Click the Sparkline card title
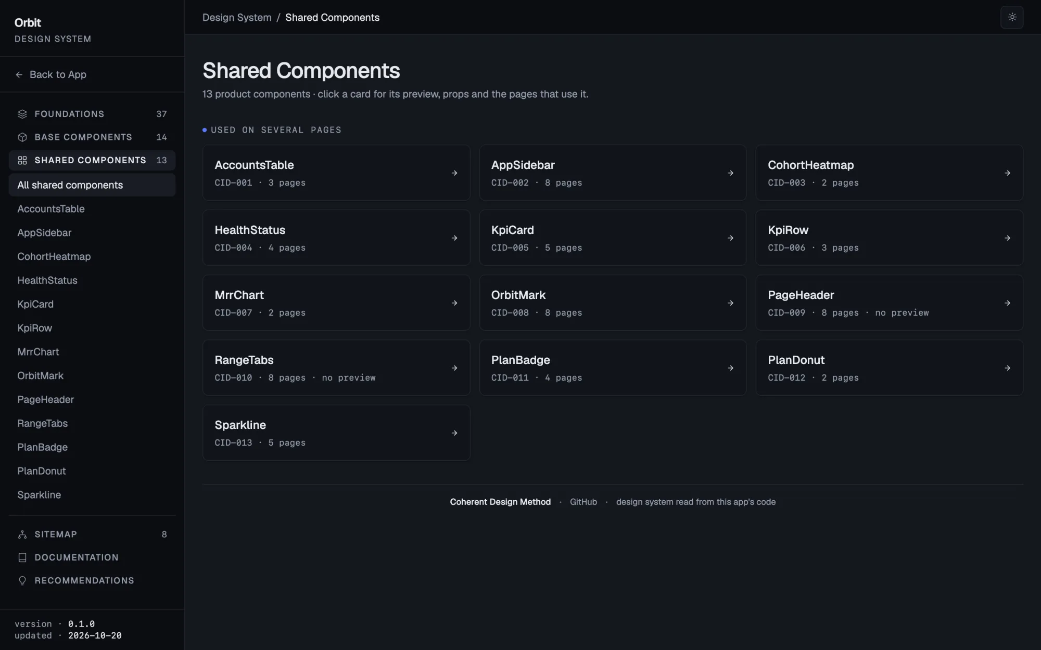The image size is (1041, 650). coord(240,425)
